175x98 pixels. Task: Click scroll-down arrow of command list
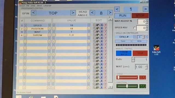[110, 87]
